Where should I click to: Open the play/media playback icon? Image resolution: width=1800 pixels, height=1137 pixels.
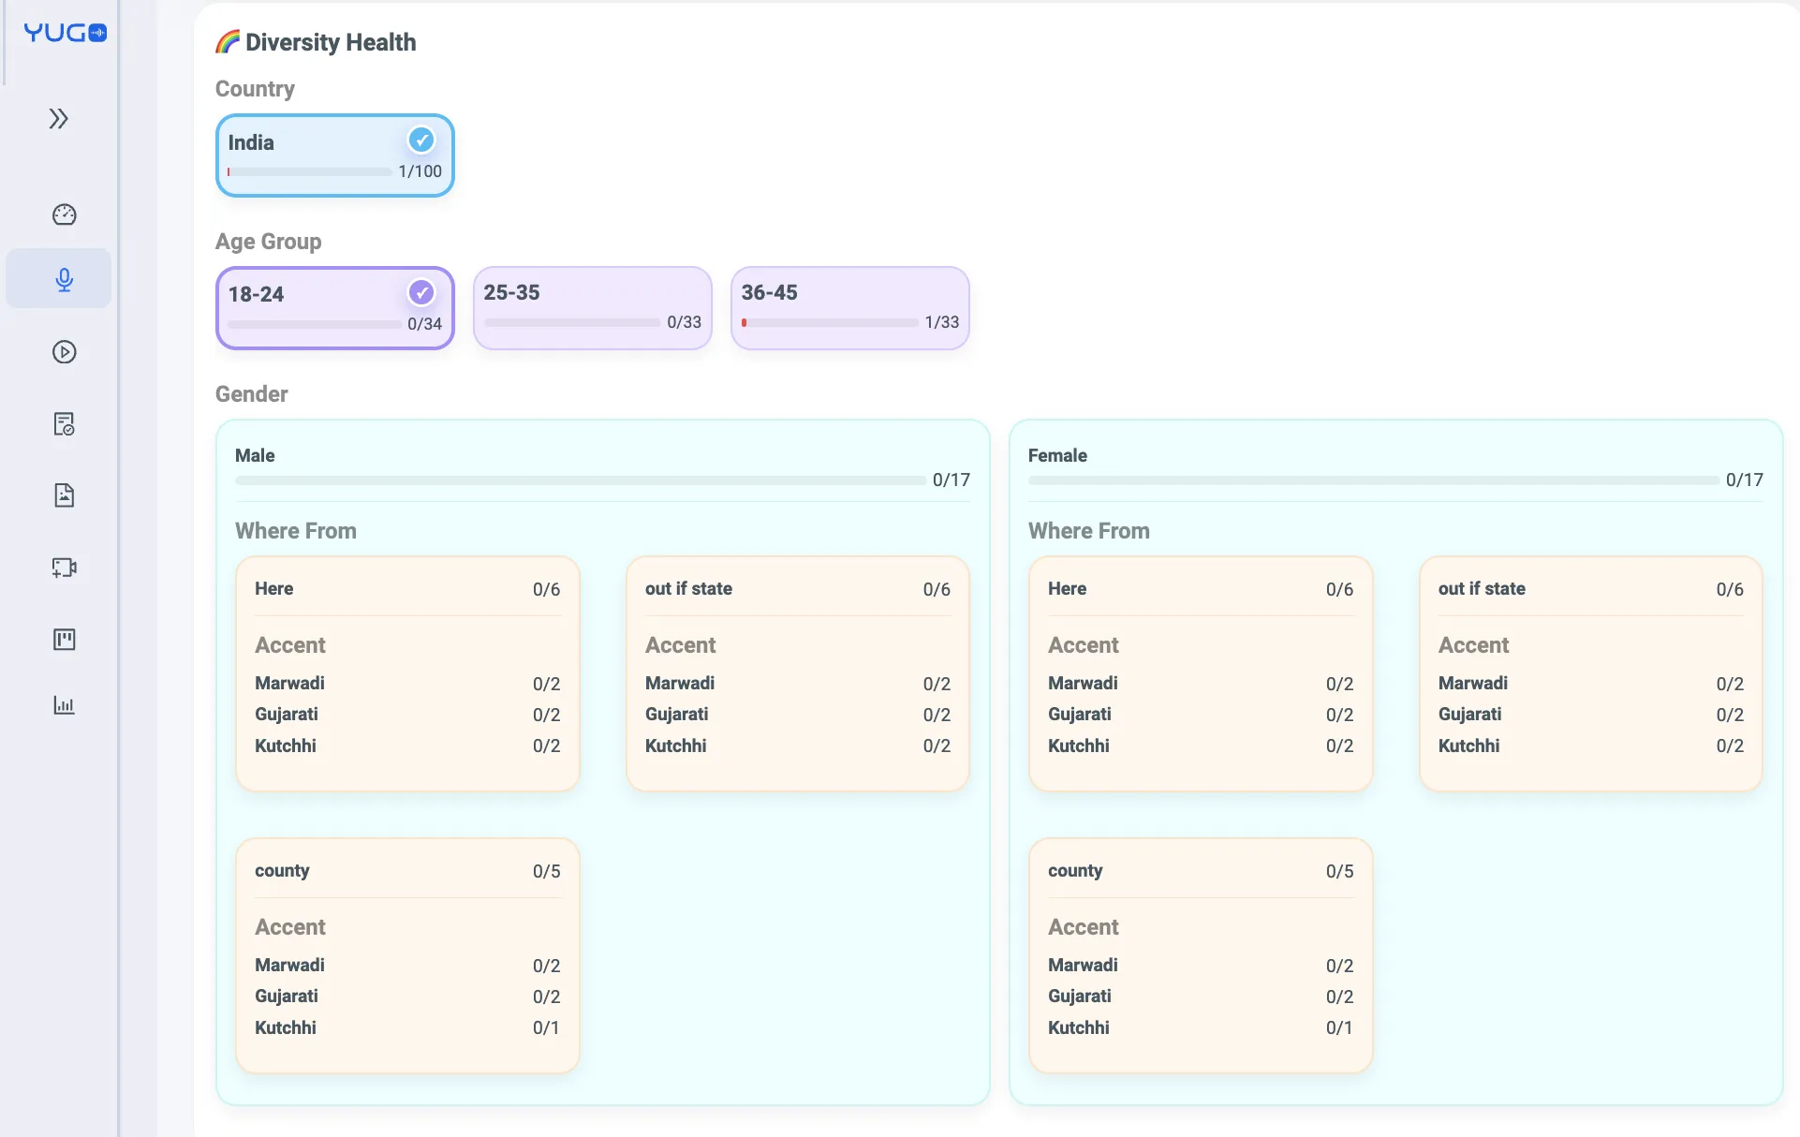click(63, 352)
